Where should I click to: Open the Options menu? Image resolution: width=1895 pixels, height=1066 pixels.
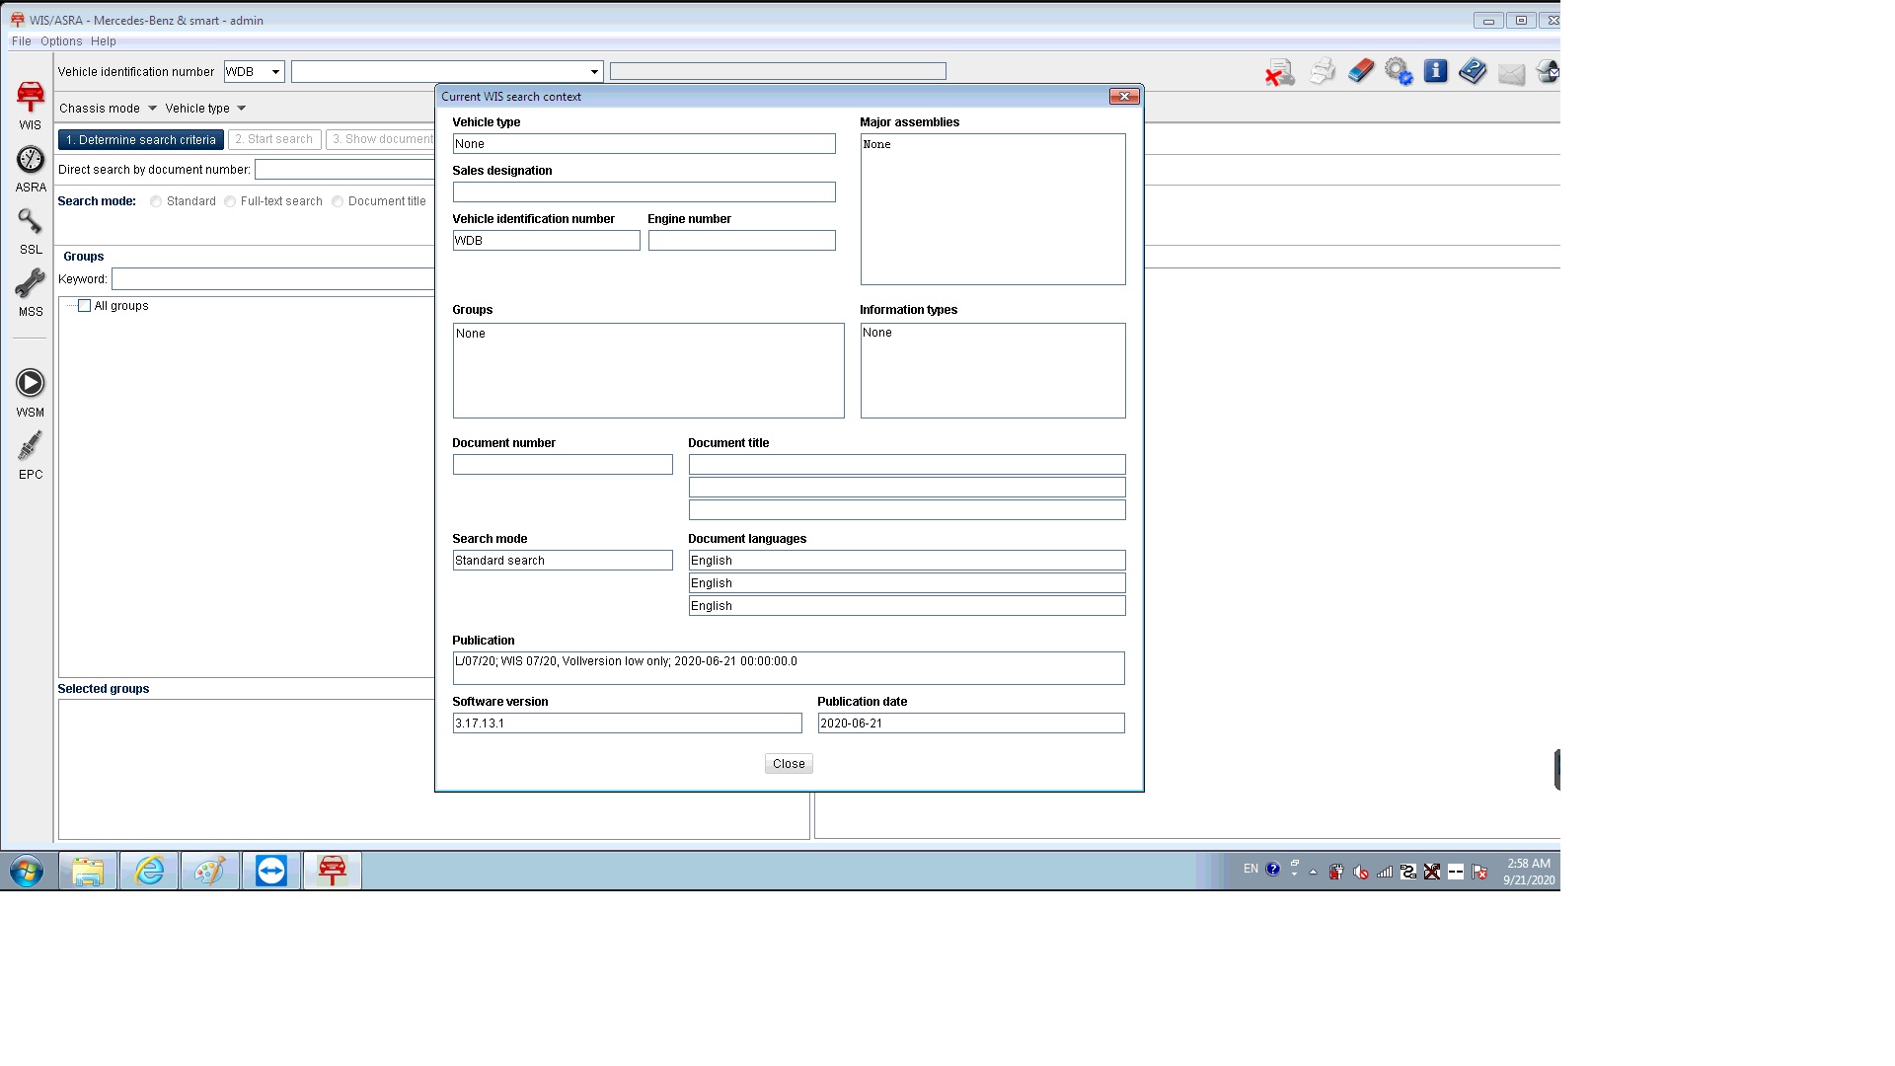[x=61, y=41]
